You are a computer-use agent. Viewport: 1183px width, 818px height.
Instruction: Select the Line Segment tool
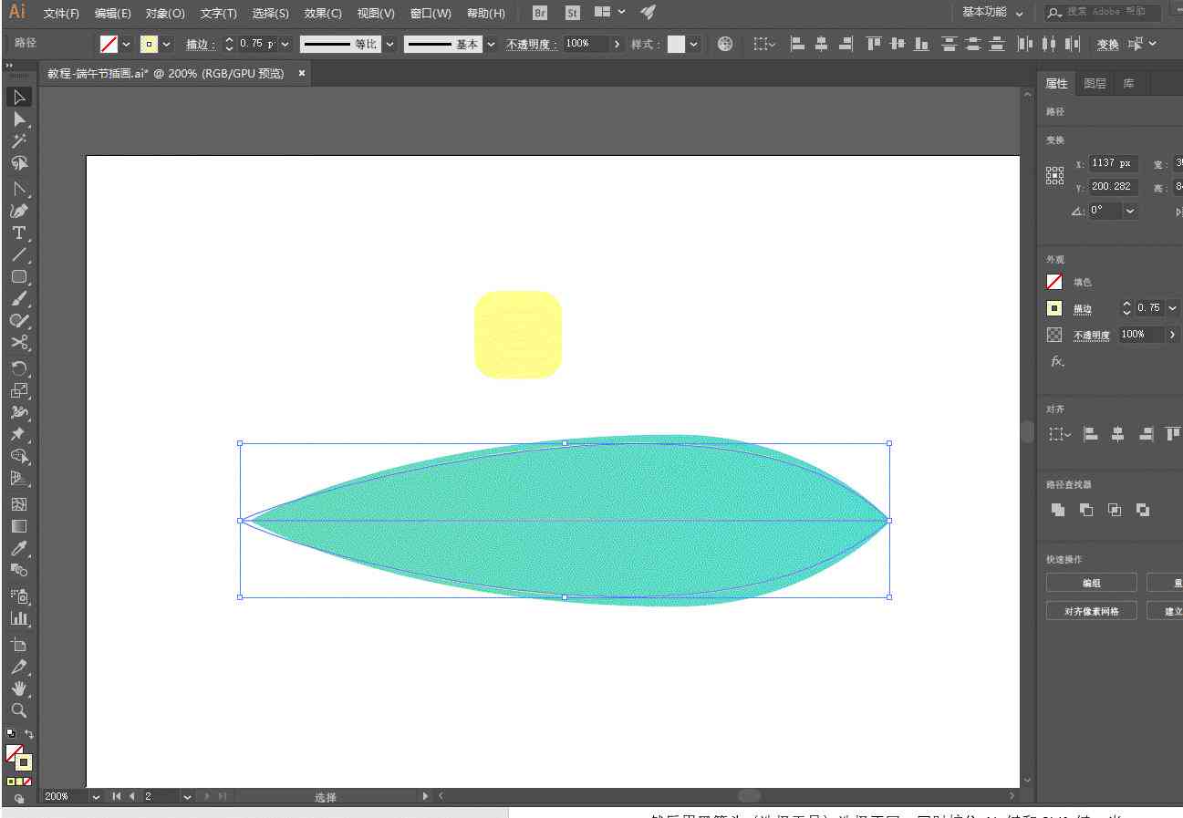(18, 254)
